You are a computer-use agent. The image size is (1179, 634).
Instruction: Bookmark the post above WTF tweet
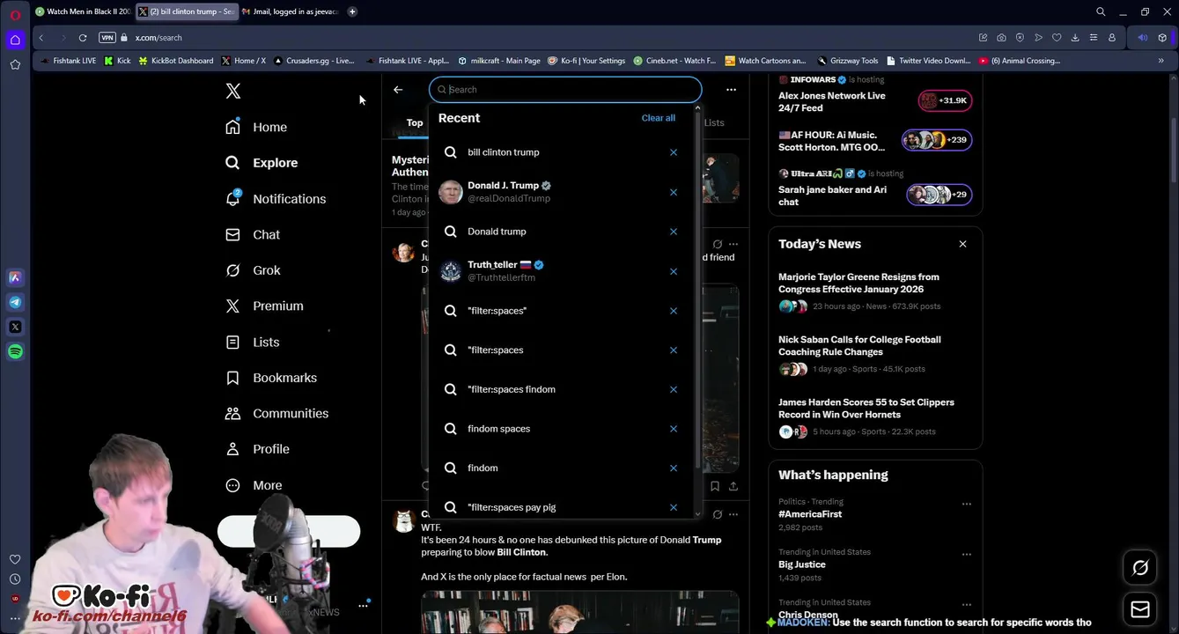pyautogui.click(x=715, y=486)
